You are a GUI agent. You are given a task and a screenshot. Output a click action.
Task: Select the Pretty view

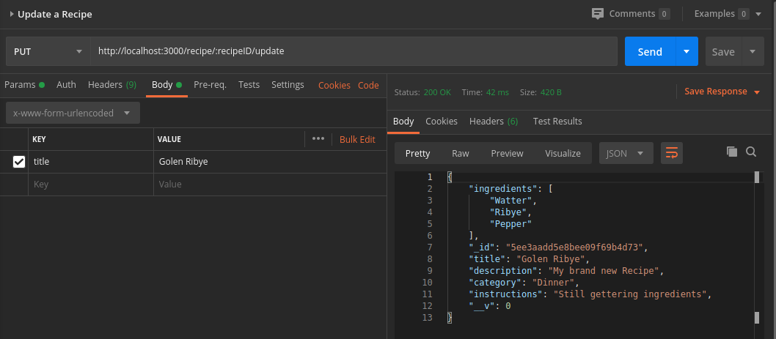tap(417, 153)
